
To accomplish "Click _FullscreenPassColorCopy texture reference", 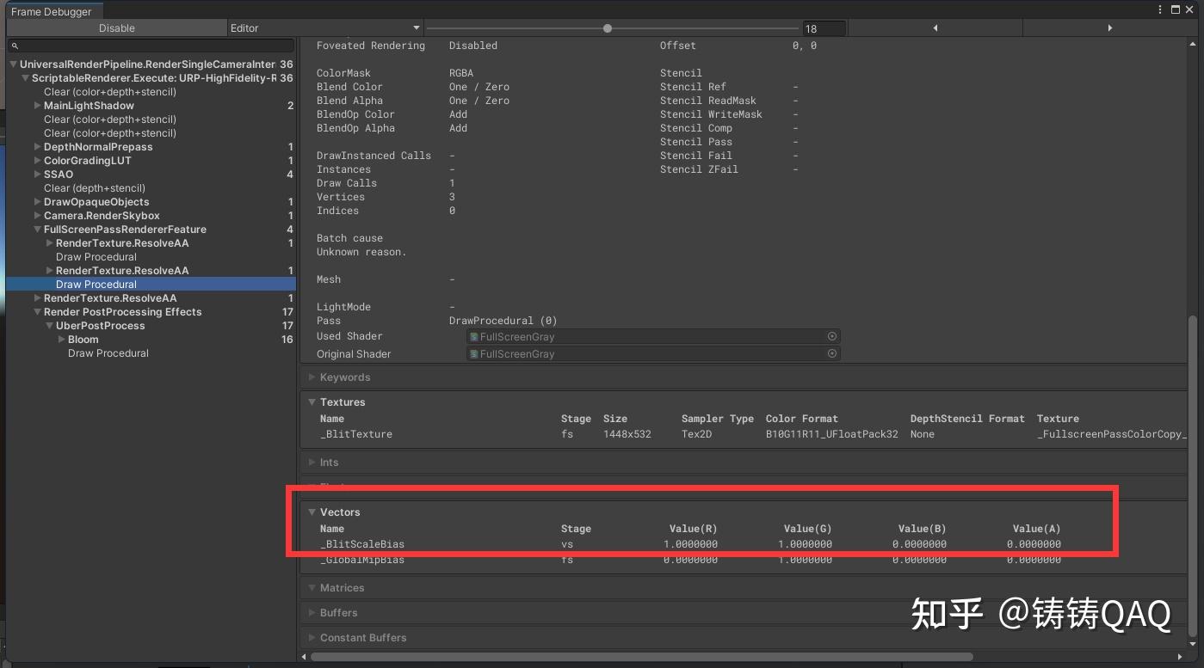I will tap(1112, 434).
